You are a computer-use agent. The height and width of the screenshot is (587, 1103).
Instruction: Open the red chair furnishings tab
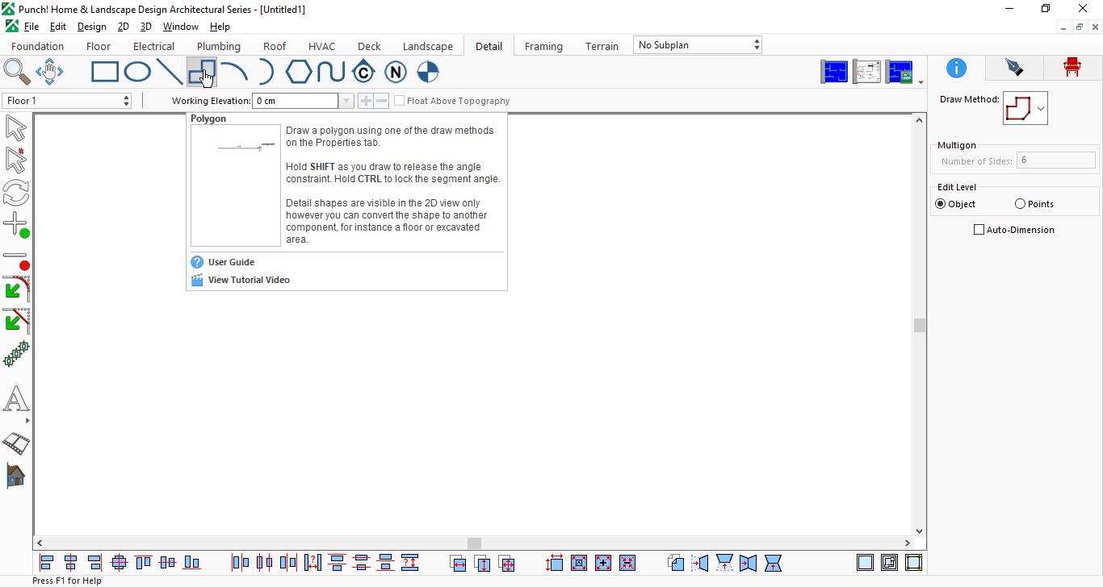[x=1072, y=68]
